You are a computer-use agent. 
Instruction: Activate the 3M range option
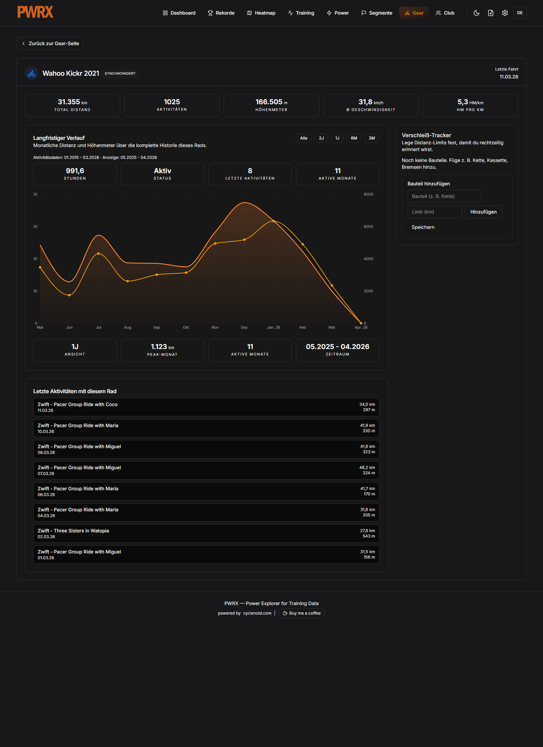pyautogui.click(x=371, y=138)
